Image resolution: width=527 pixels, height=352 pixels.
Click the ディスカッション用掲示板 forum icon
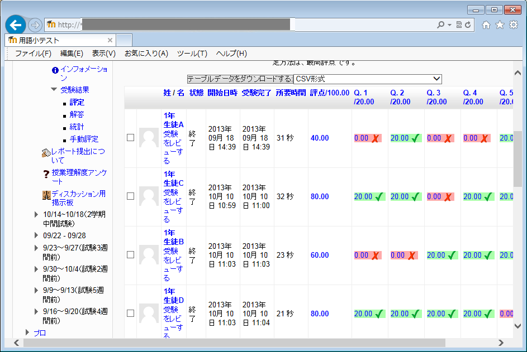click(x=46, y=195)
